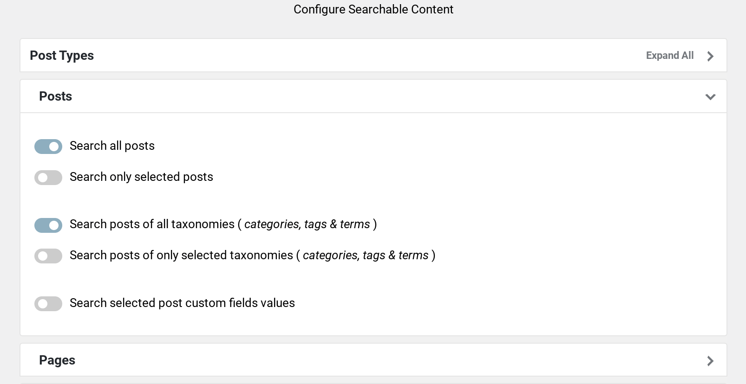Click the "Search posts of all taxonomies" label

coord(223,224)
